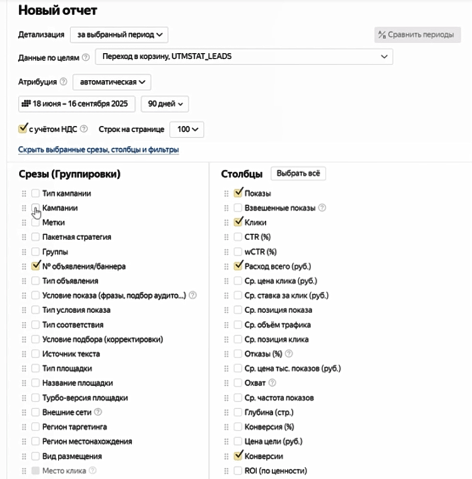Click the drag handle next to Показы
Image resolution: width=472 pixels, height=479 pixels.
(x=226, y=194)
